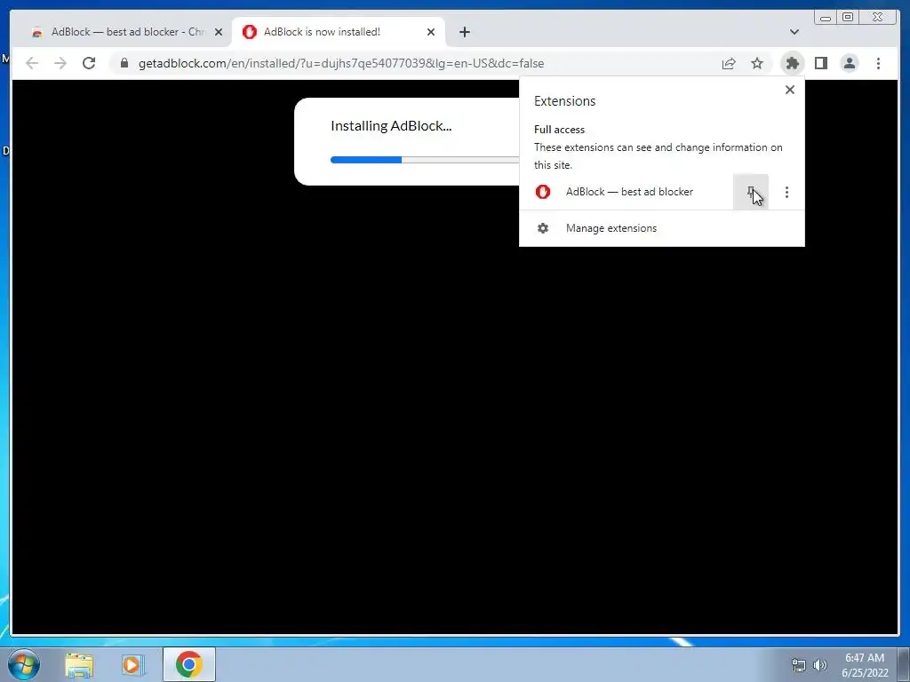Go back to previous page

coord(32,63)
